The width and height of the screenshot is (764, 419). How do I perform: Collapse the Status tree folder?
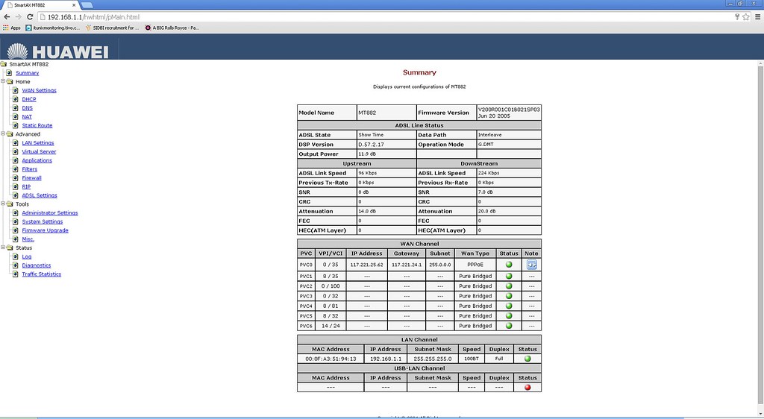click(3, 248)
